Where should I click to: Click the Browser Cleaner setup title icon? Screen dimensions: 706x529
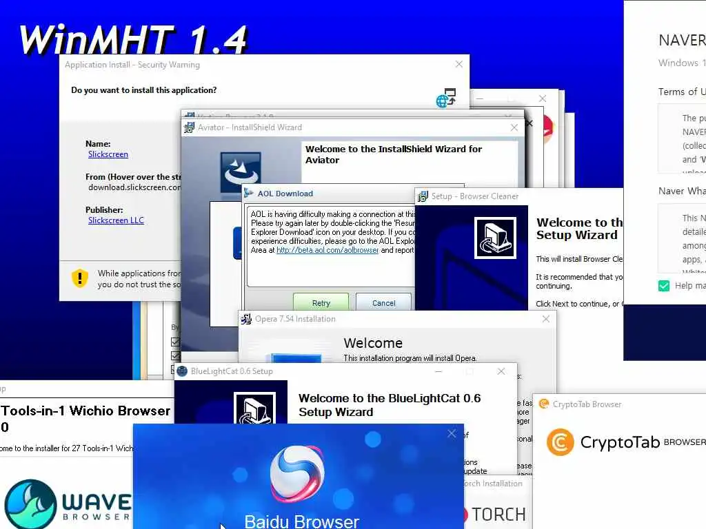(x=423, y=196)
